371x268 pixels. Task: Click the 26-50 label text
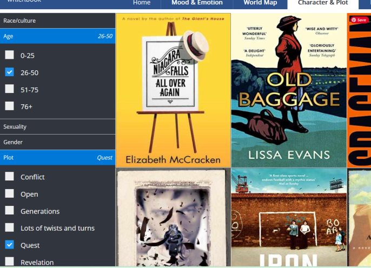click(x=29, y=73)
